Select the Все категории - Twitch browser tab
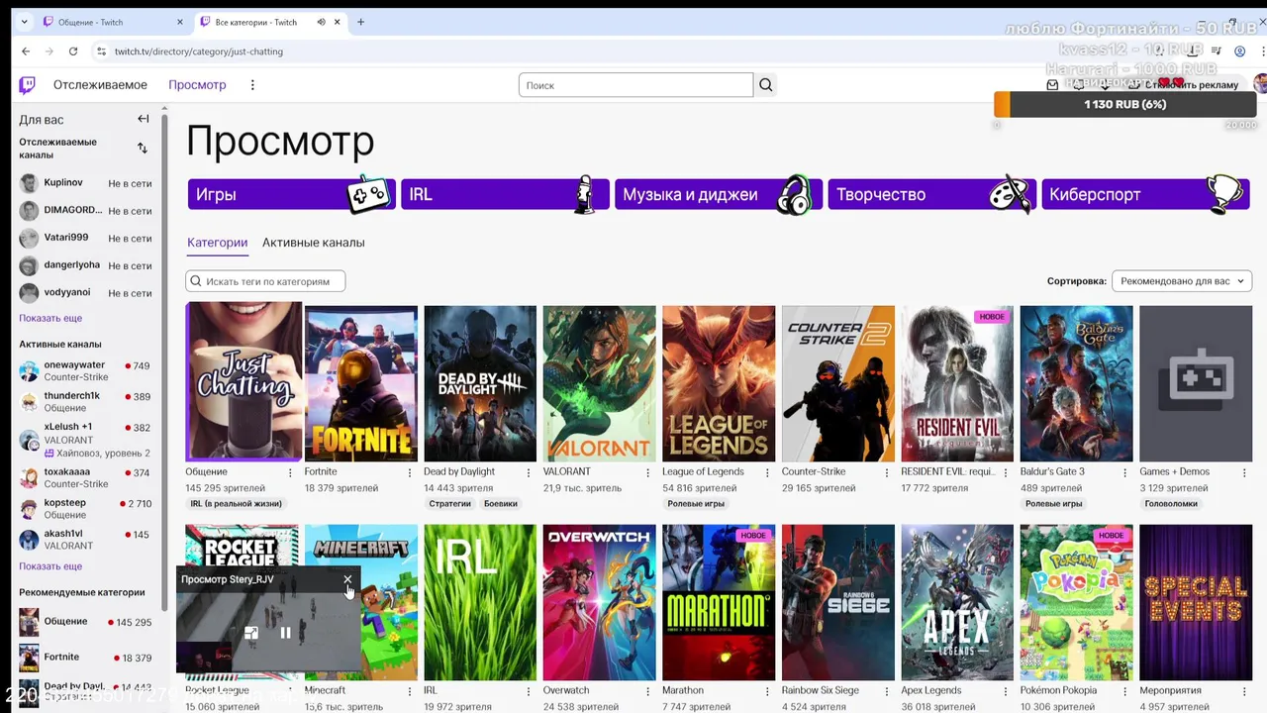Viewport: 1267px width, 713px height. tap(269, 22)
